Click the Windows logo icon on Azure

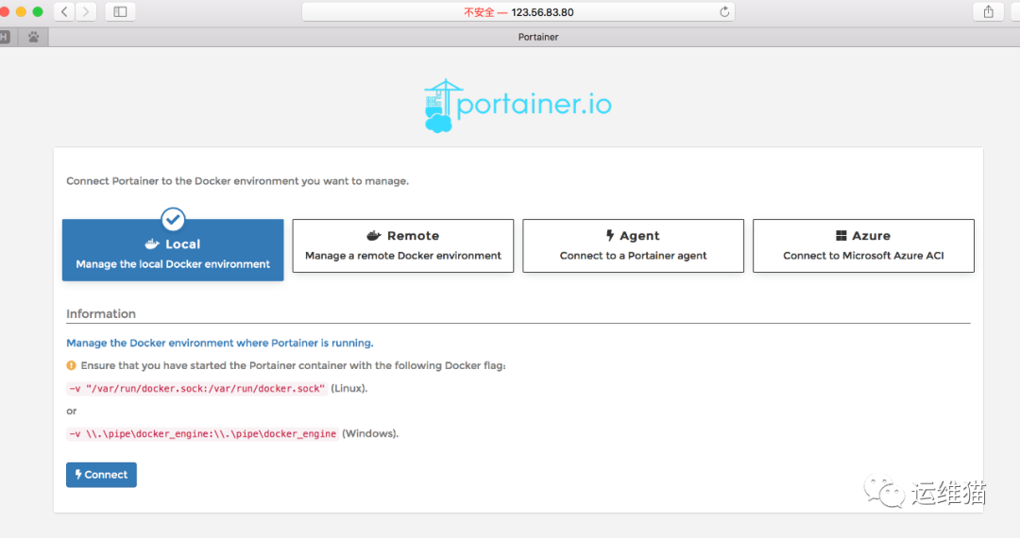[841, 235]
